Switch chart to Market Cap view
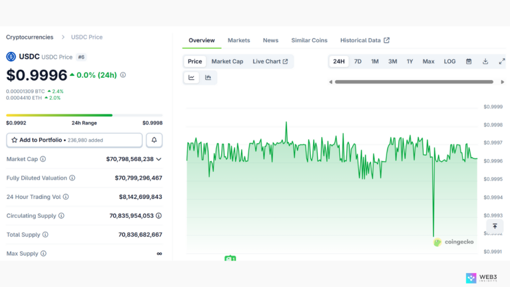 click(227, 61)
